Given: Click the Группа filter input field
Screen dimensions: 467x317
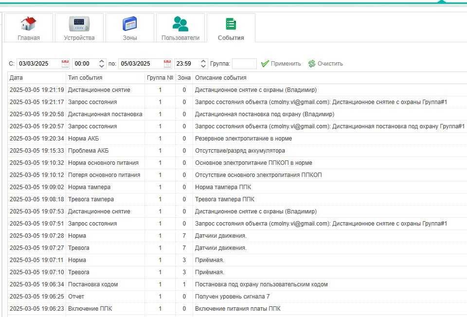Looking at the screenshot, I should coord(244,63).
